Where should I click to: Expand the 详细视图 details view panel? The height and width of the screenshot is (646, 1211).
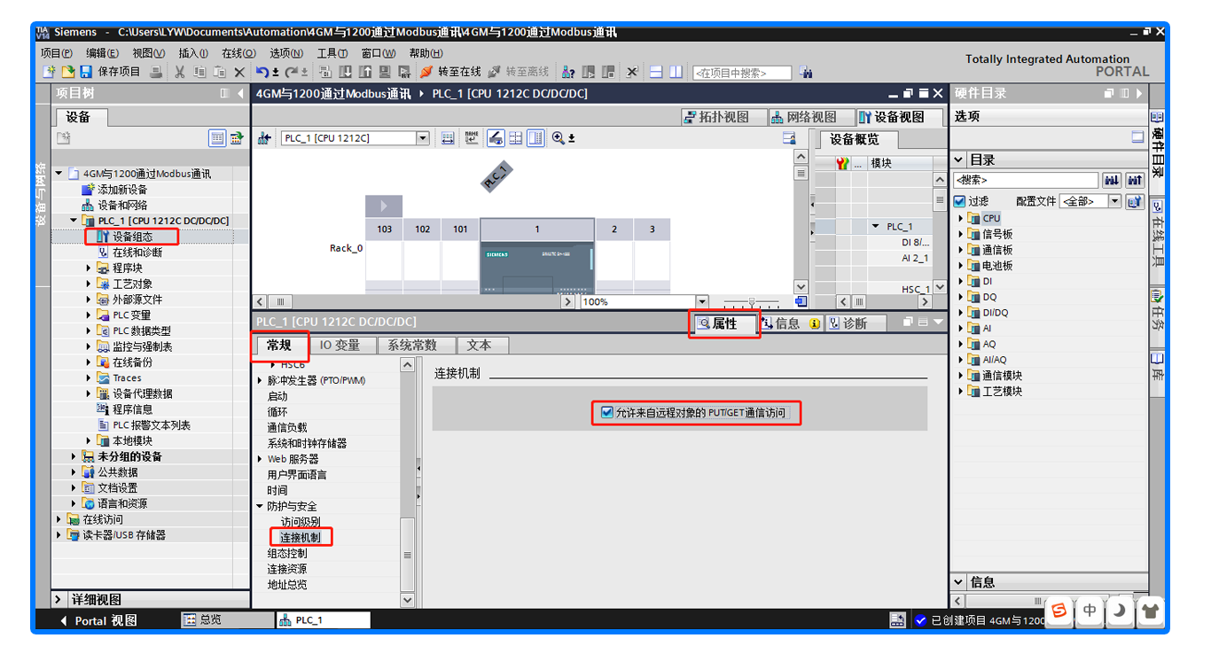59,600
